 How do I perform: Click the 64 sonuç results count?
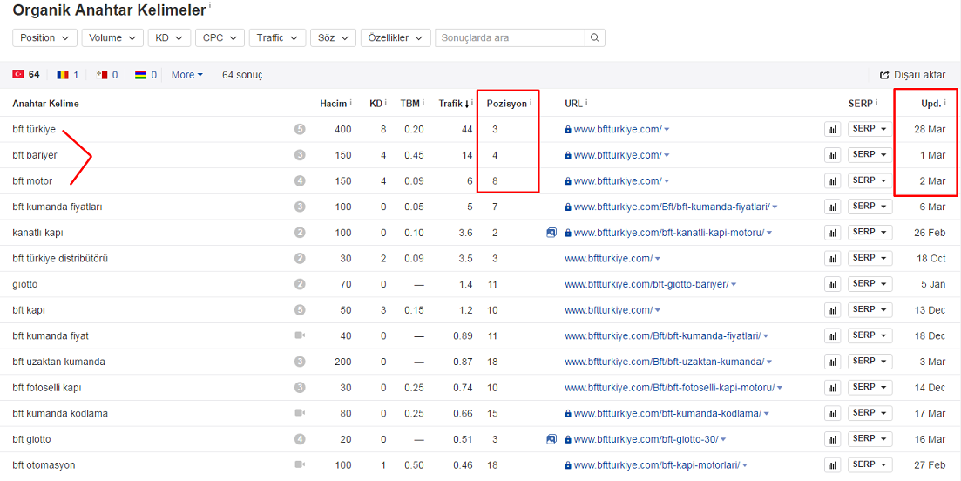point(242,75)
